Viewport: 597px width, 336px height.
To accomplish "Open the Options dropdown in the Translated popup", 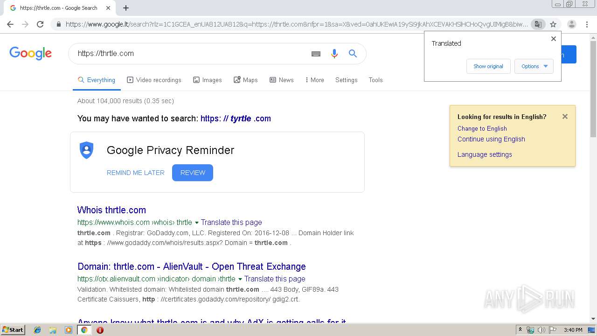I will click(534, 66).
